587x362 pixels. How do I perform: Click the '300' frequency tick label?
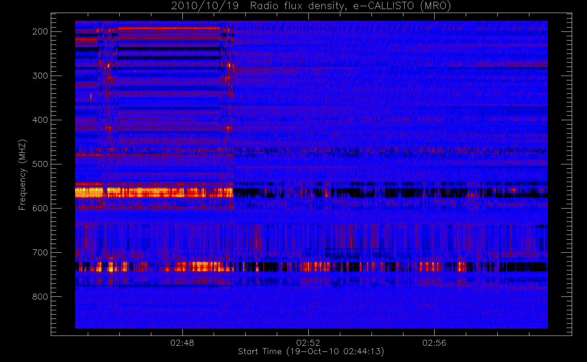click(x=40, y=76)
